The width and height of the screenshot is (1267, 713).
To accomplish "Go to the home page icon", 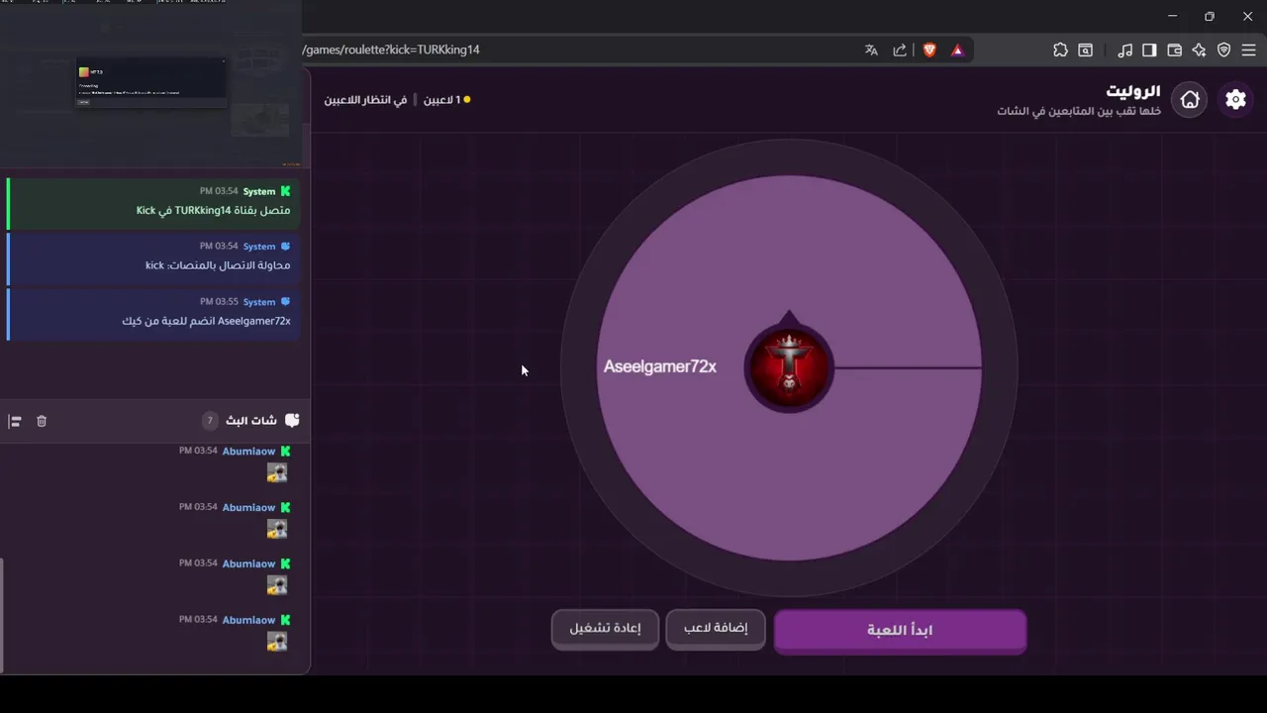I will 1190,99.
